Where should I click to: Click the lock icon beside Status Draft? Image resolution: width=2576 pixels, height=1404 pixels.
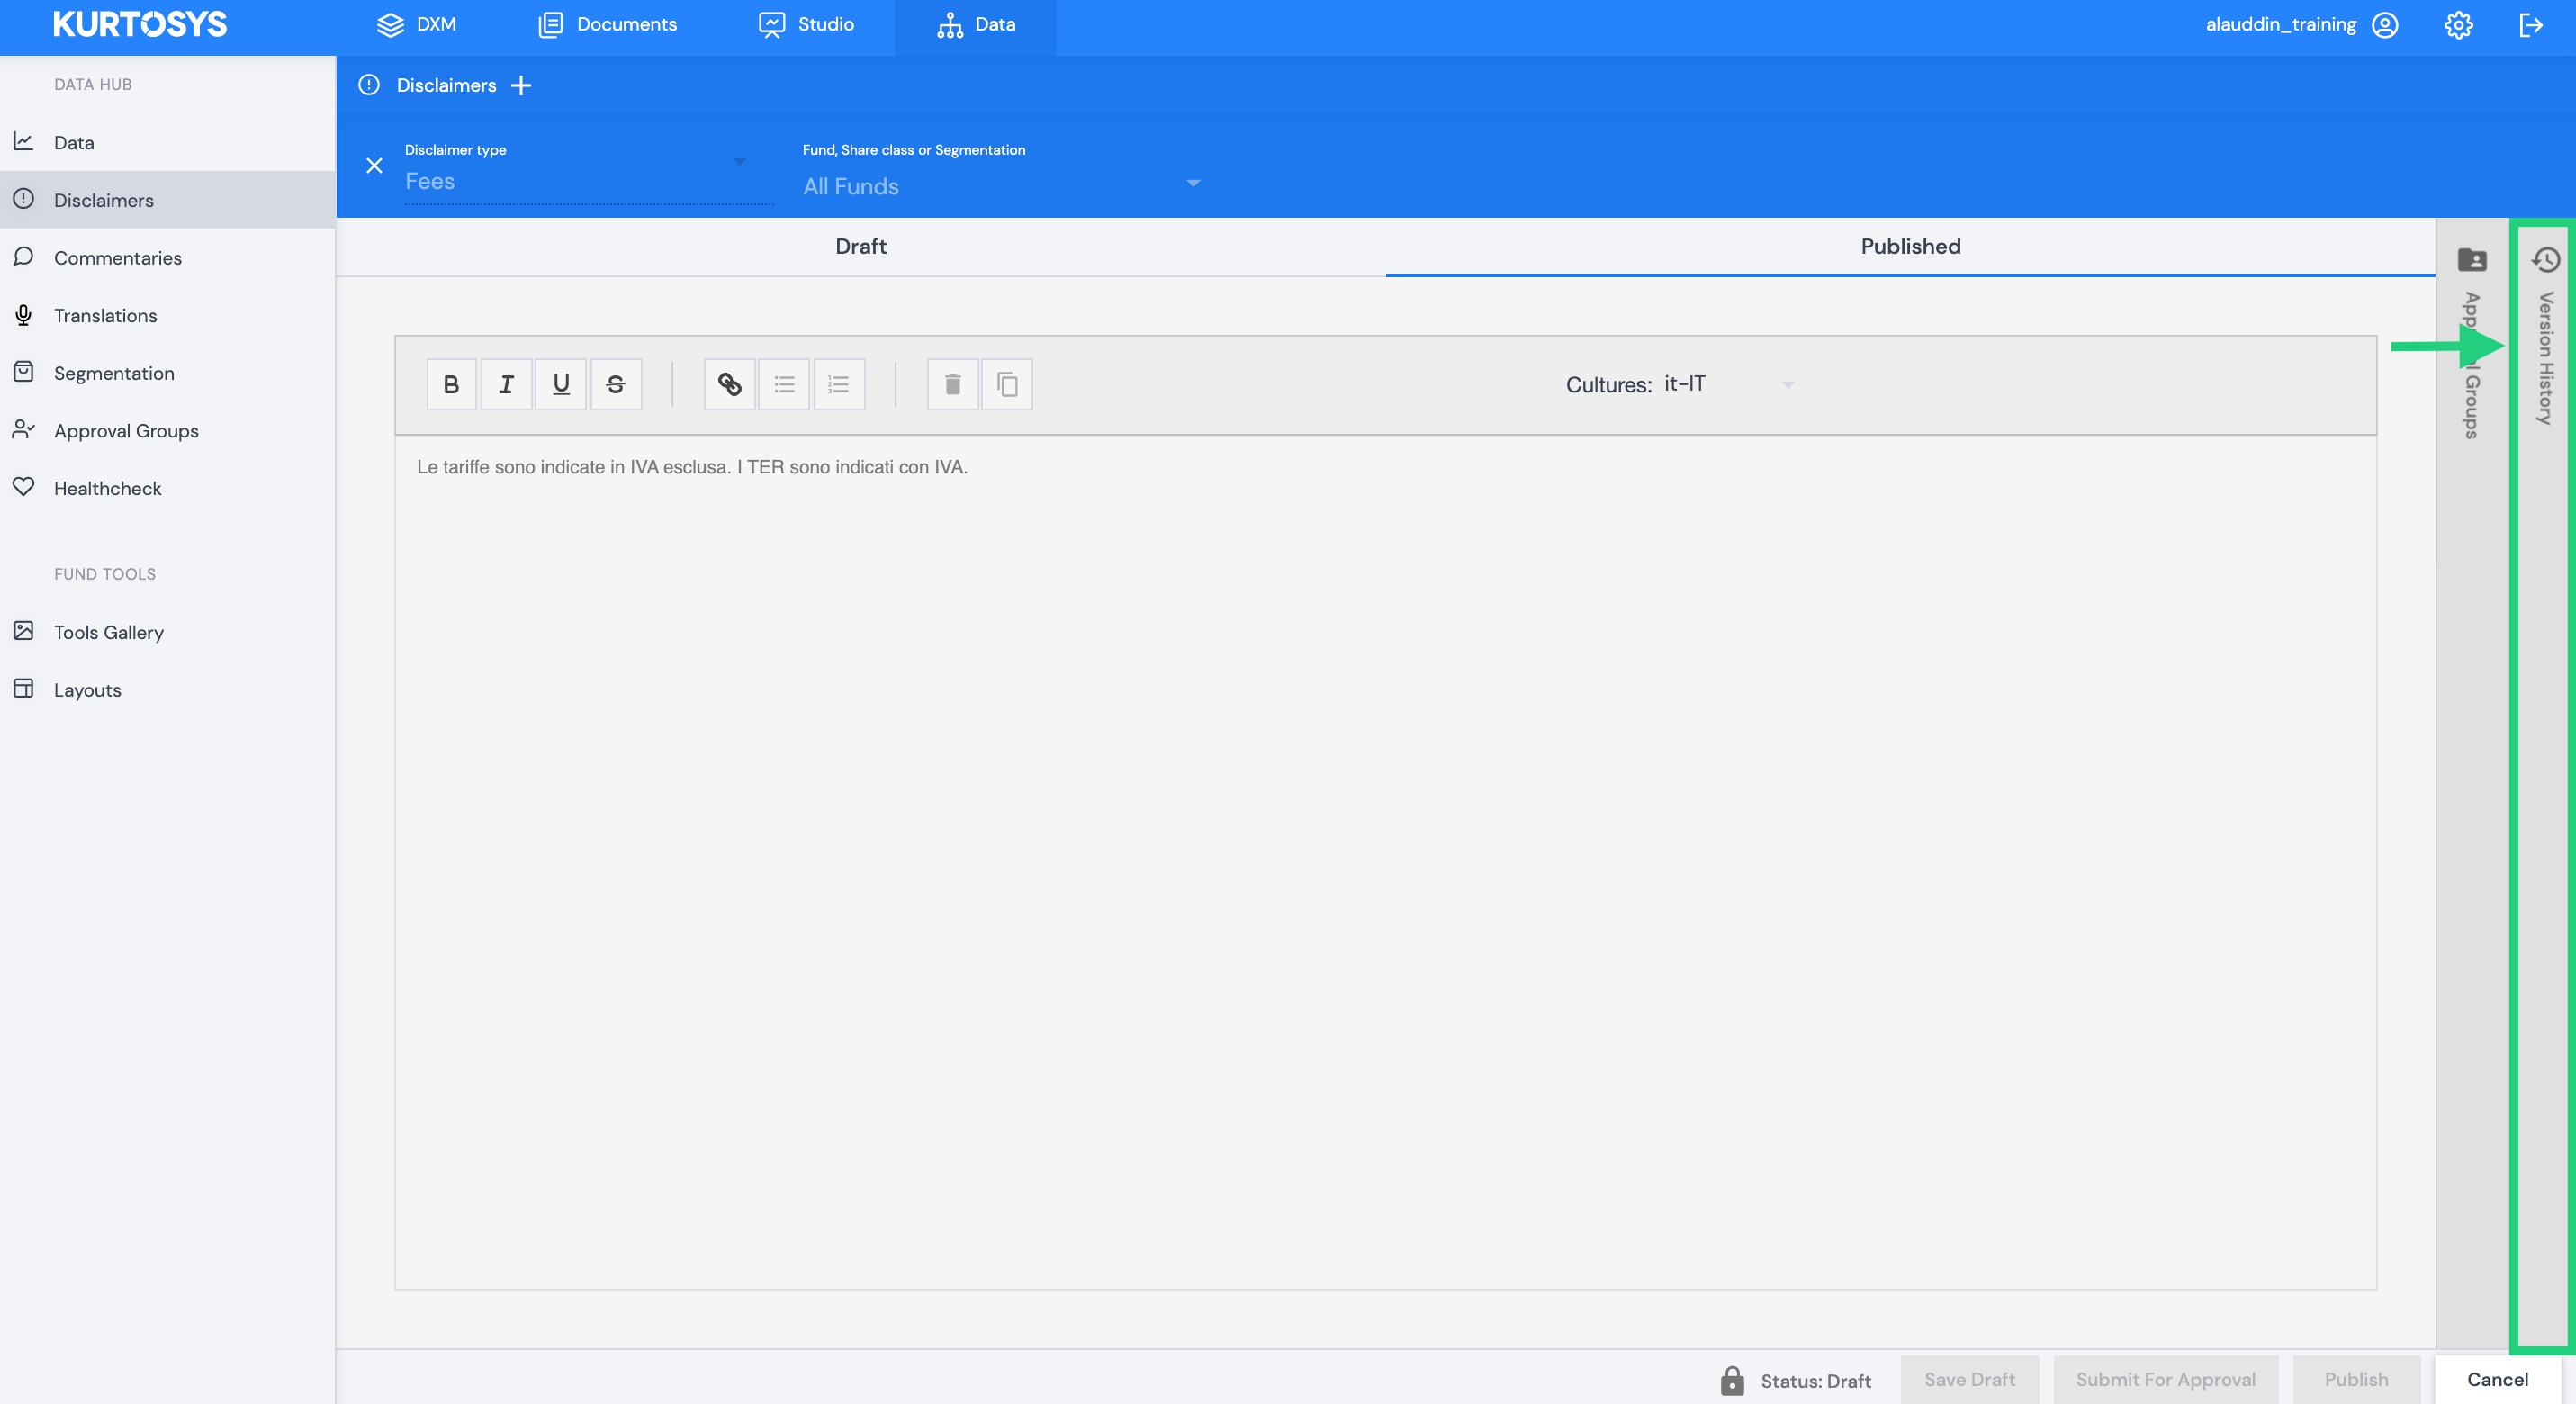click(1732, 1381)
